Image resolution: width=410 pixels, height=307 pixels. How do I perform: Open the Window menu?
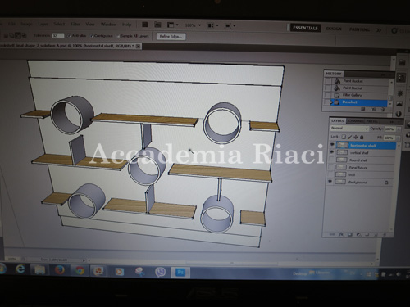point(108,25)
